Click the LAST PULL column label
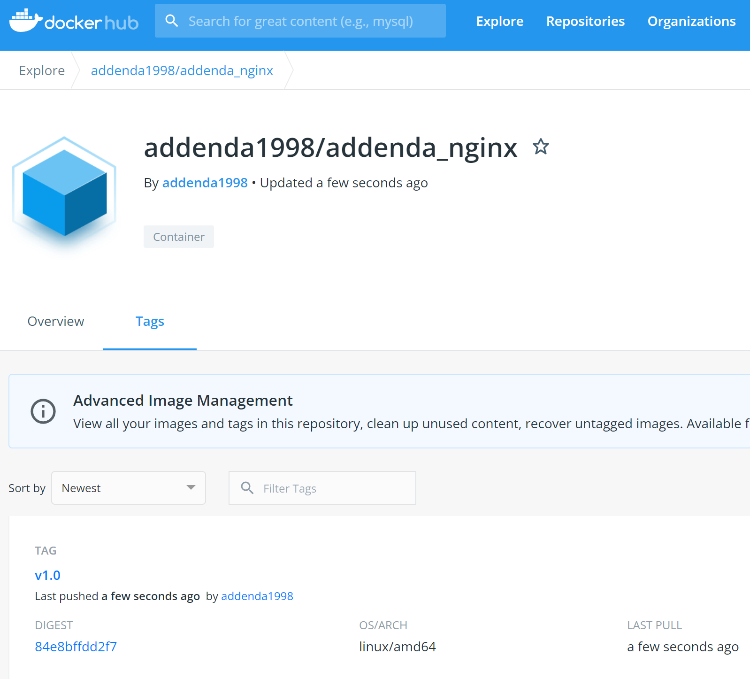The width and height of the screenshot is (750, 679). pos(654,625)
